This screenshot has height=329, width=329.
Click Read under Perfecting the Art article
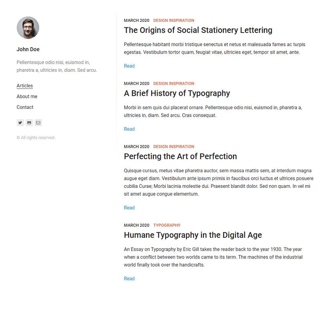pyautogui.click(x=129, y=208)
